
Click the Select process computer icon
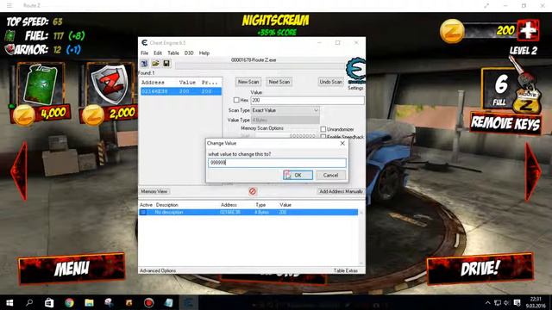click(x=144, y=64)
